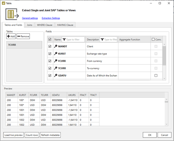174x141 pixels.
Task: Click the GDATU preview column header
Action: click(x=59, y=95)
